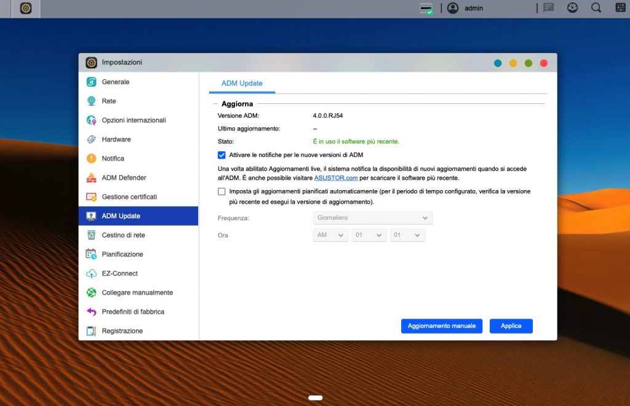Select the Cestino di rete recycle icon
This screenshot has width=630, height=406.
(x=91, y=235)
